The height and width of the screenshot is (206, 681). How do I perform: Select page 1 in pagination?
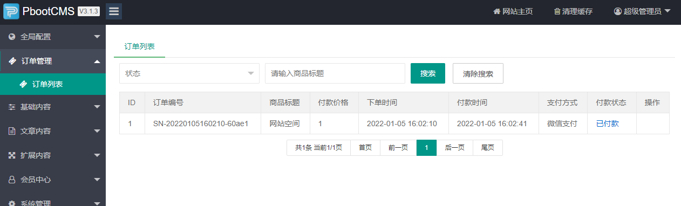click(426, 148)
